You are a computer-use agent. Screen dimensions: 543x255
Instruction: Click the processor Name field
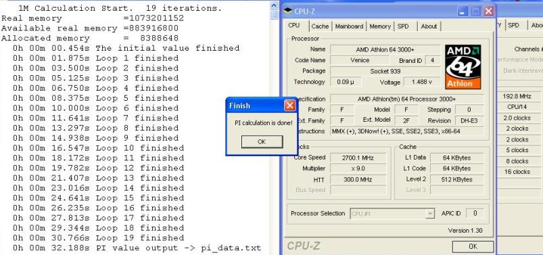pyautogui.click(x=385, y=49)
